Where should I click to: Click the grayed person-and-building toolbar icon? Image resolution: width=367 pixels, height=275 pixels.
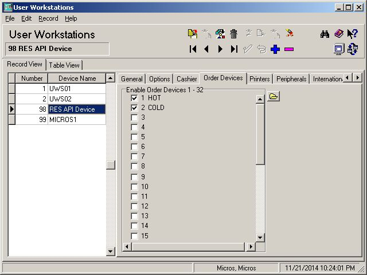[x=206, y=34]
